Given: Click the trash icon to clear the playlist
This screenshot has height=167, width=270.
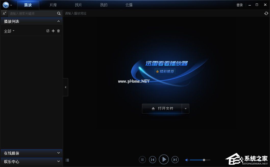Looking at the screenshot, I should [x=58, y=31].
